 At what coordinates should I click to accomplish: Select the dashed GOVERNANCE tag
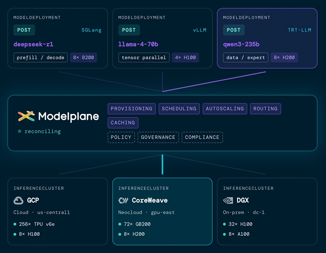(158, 137)
